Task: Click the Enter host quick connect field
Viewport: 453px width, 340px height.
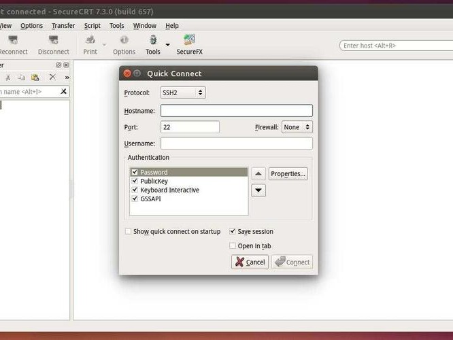Action: pyautogui.click(x=397, y=46)
